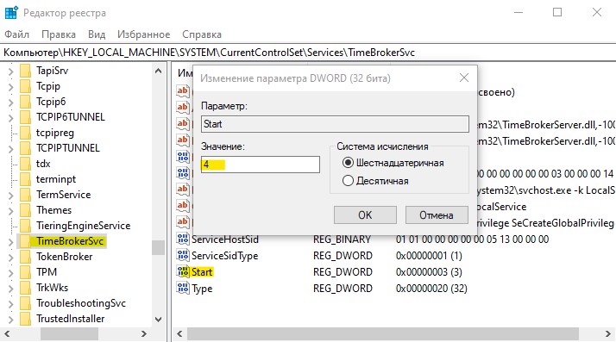Image resolution: width=616 pixels, height=342 pixels.
Task: Expand the TroubleshootingSvc tree node
Action: (10, 303)
